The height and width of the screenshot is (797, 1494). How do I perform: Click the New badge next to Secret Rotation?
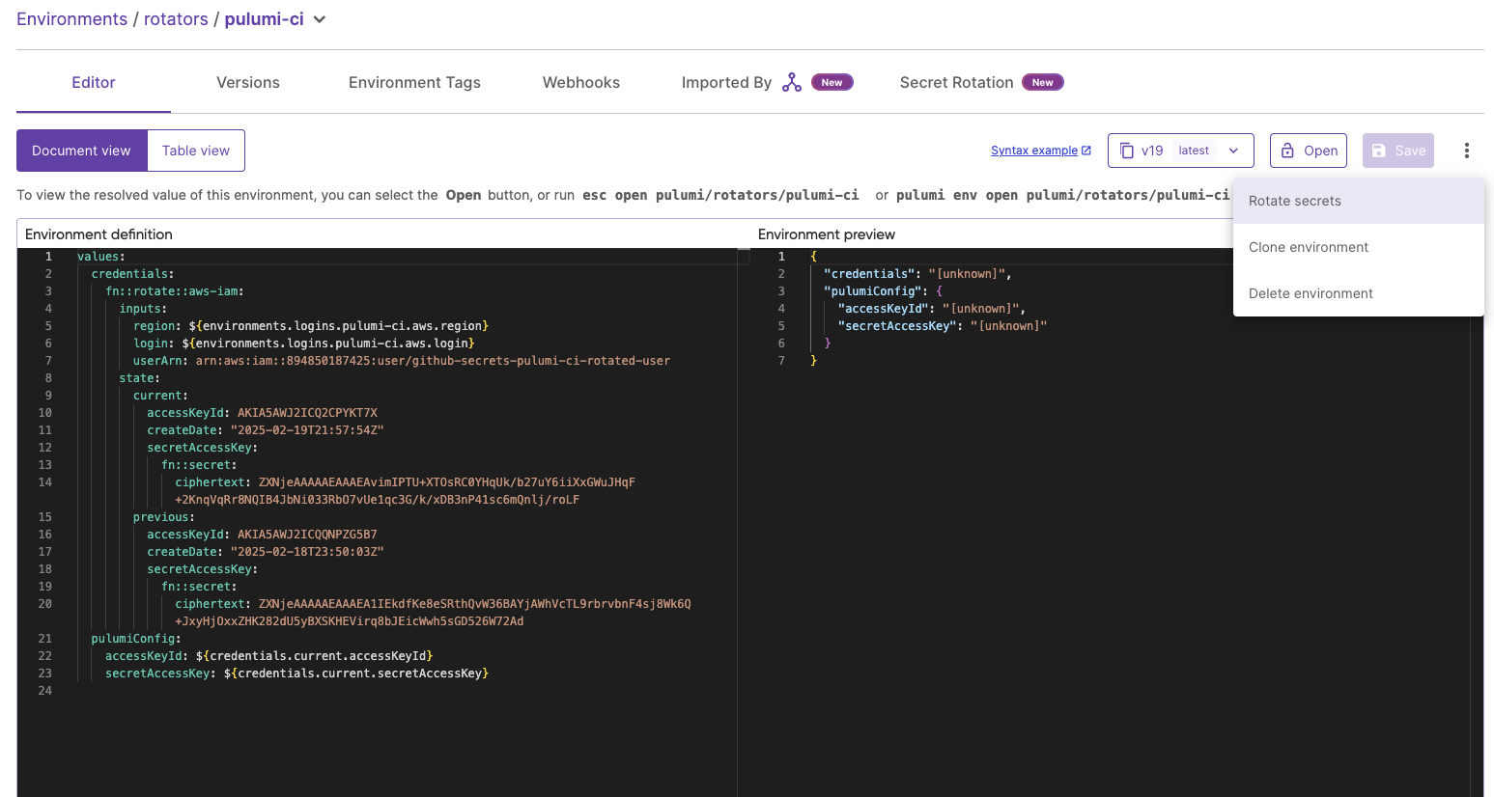click(1042, 83)
